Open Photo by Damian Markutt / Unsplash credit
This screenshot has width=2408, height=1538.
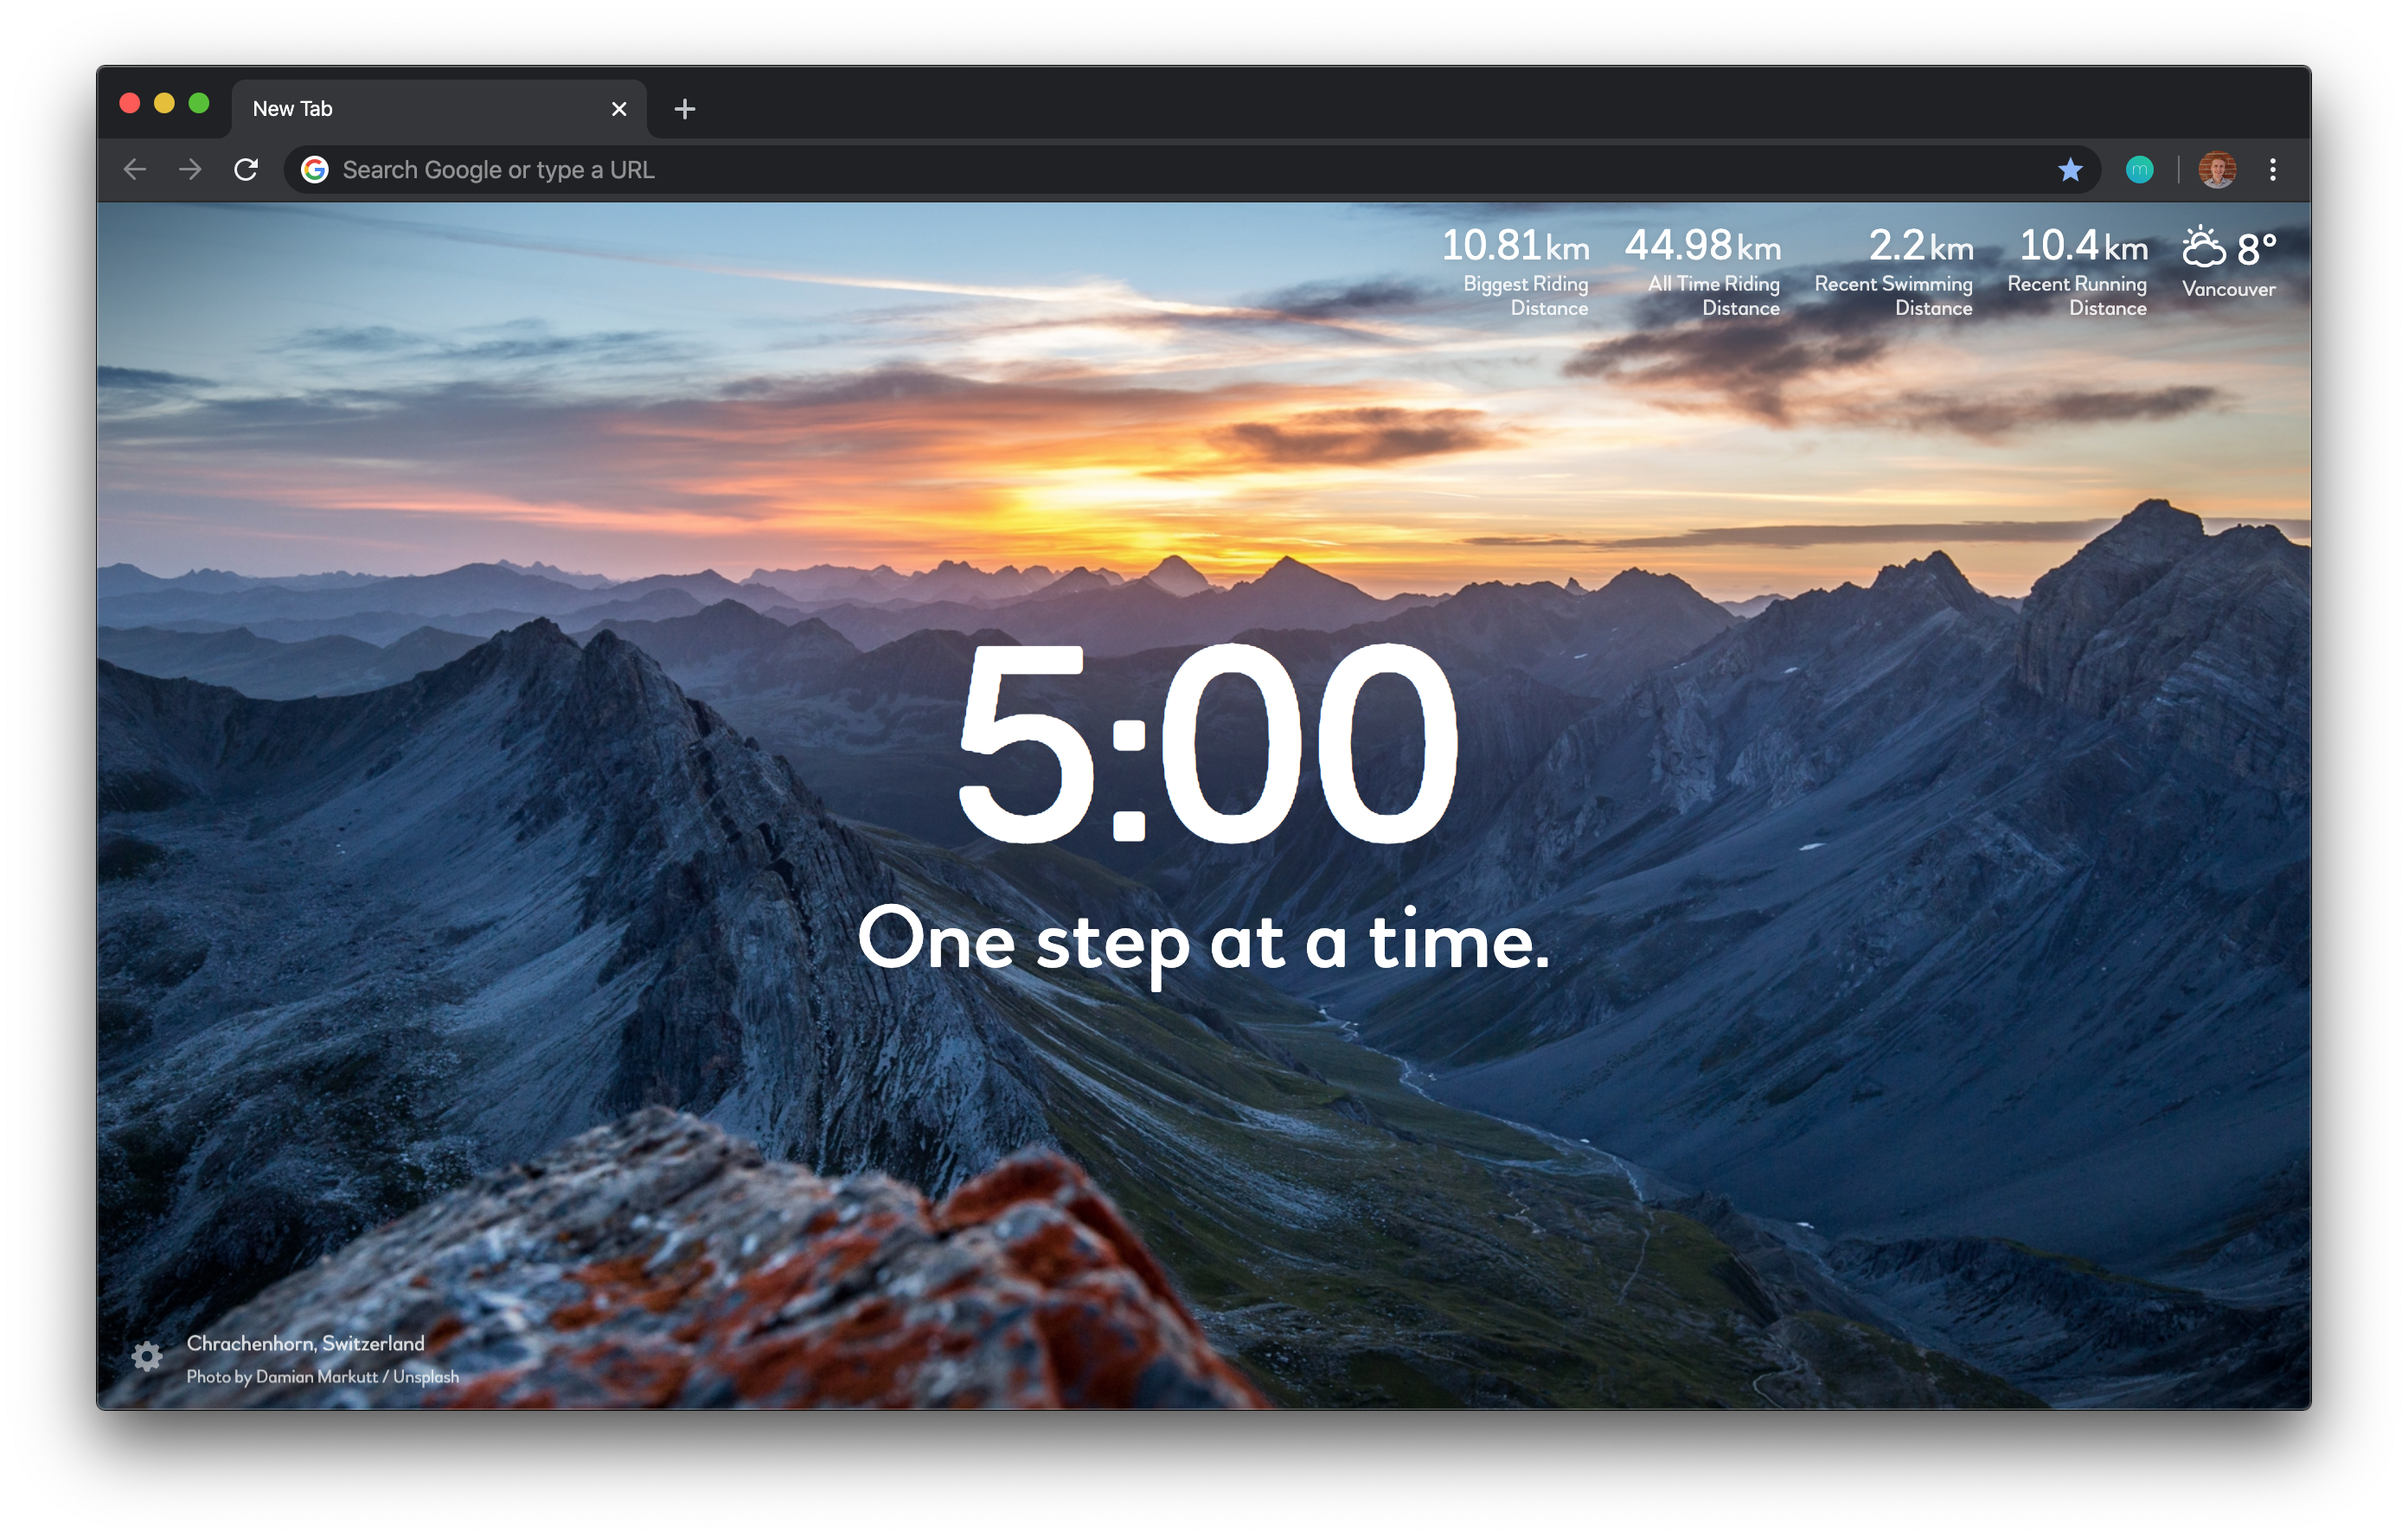coord(323,1377)
